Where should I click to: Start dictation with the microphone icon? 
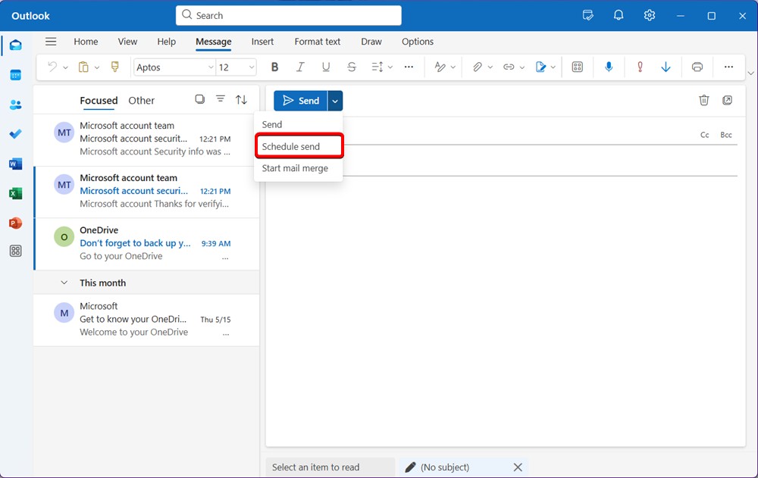[609, 67]
